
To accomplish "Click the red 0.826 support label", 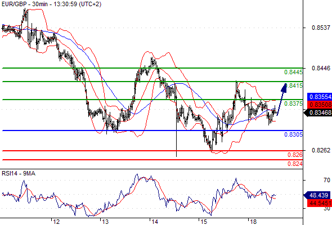I will [295, 155].
